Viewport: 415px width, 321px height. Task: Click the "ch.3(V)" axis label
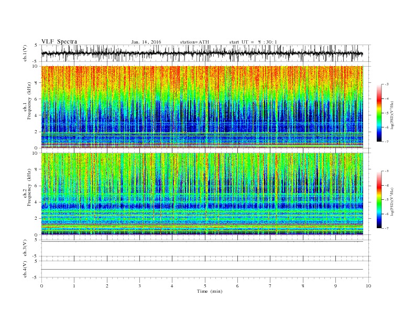25,248
